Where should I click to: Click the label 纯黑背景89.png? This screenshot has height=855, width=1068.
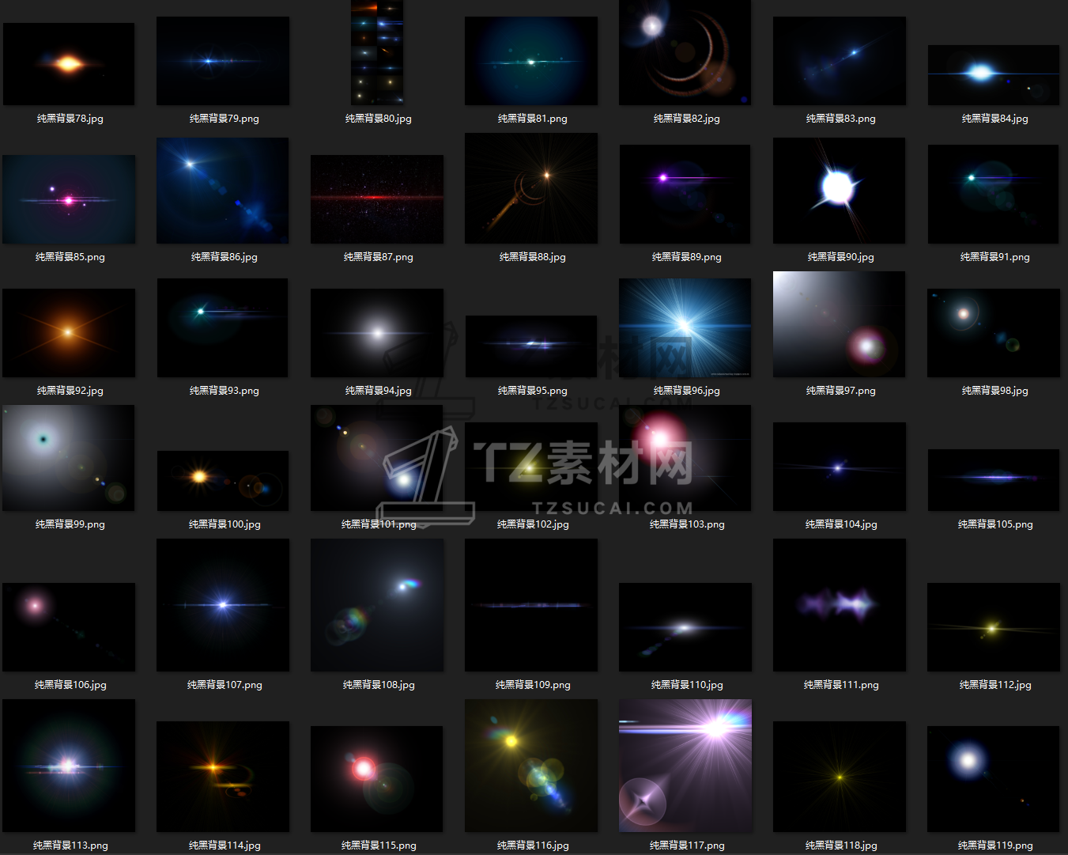tap(687, 257)
